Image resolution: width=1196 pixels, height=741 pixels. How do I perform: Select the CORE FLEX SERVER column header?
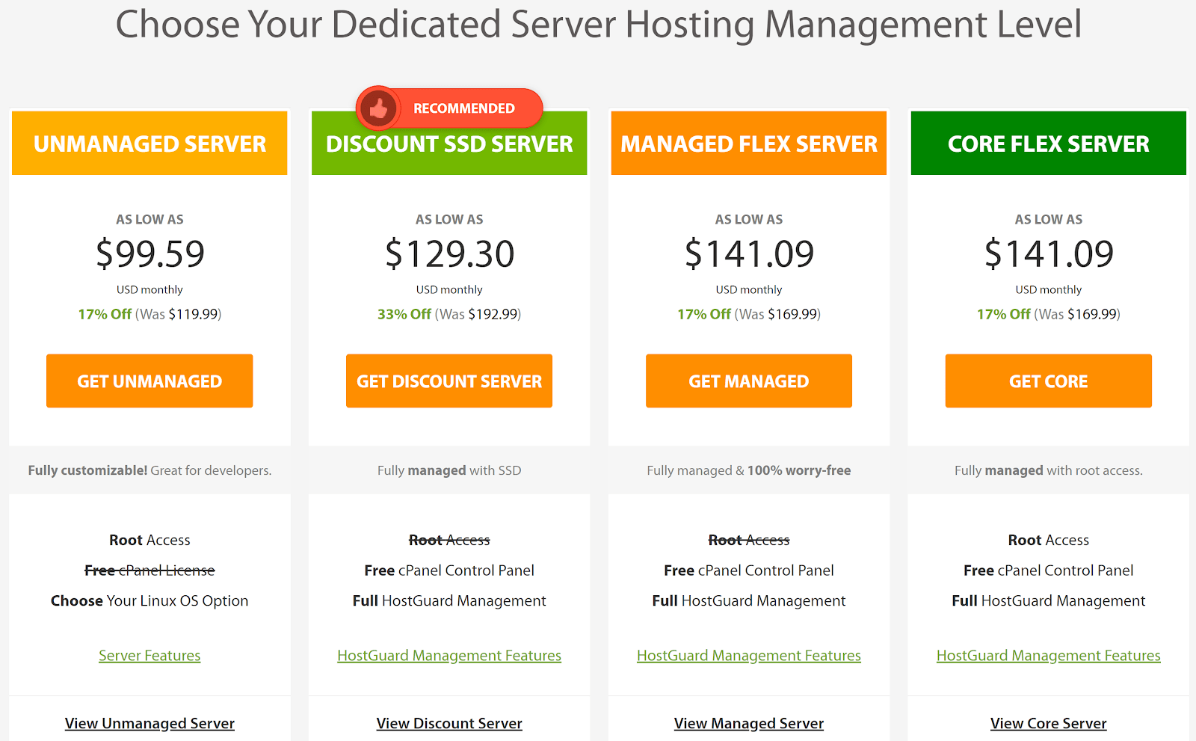click(x=1048, y=143)
